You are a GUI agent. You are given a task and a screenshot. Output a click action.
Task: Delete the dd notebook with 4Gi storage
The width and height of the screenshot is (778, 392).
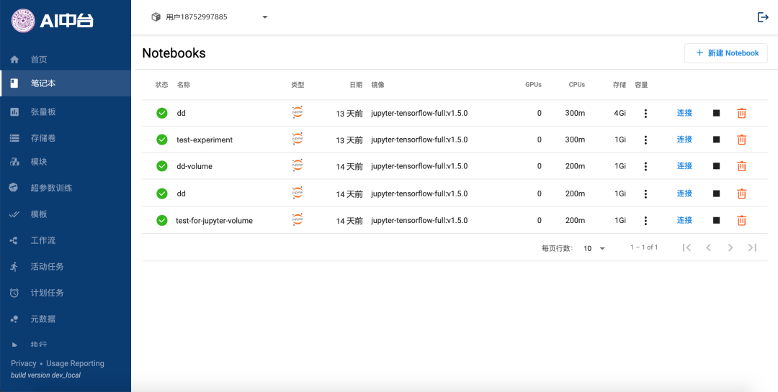pyautogui.click(x=741, y=113)
